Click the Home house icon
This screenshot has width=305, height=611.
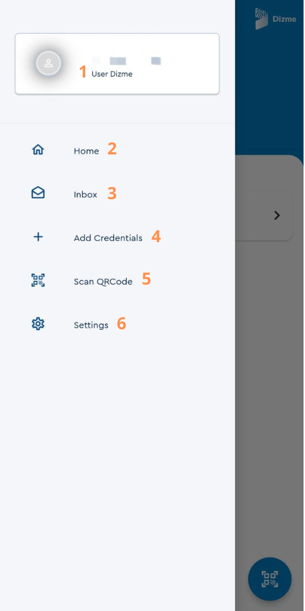tap(38, 150)
